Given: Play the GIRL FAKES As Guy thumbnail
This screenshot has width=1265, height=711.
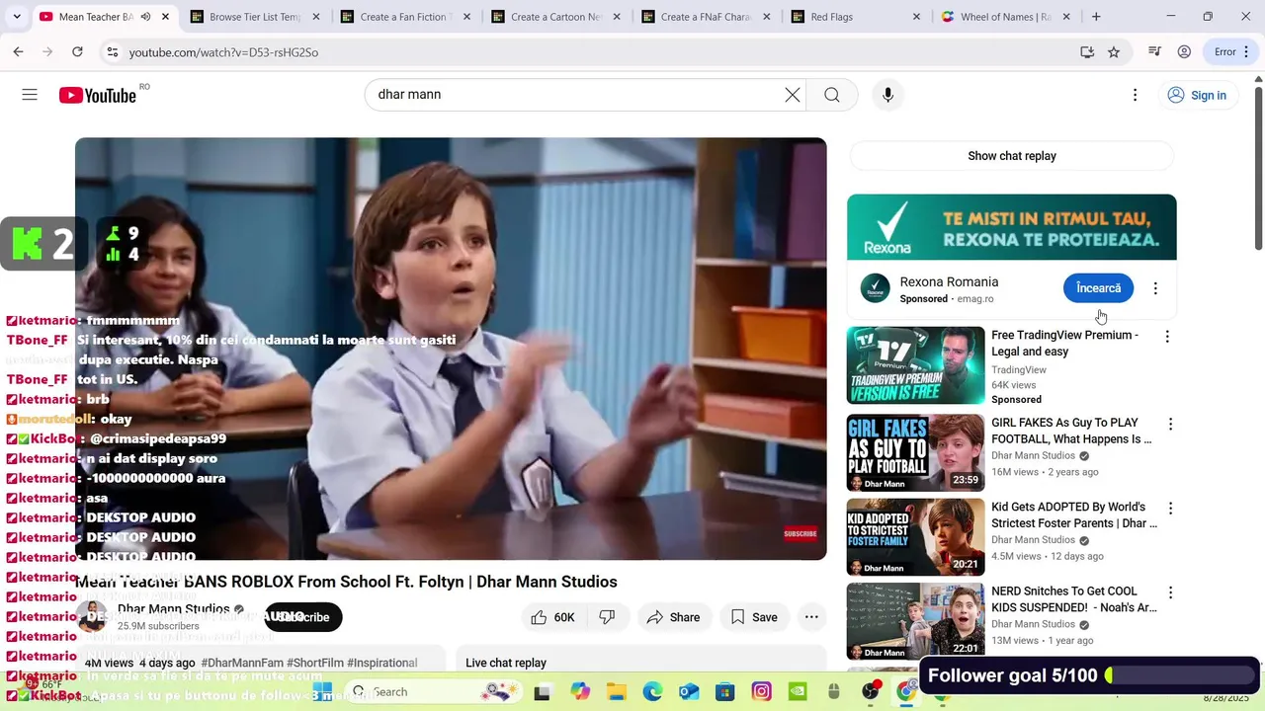Looking at the screenshot, I should (915, 452).
